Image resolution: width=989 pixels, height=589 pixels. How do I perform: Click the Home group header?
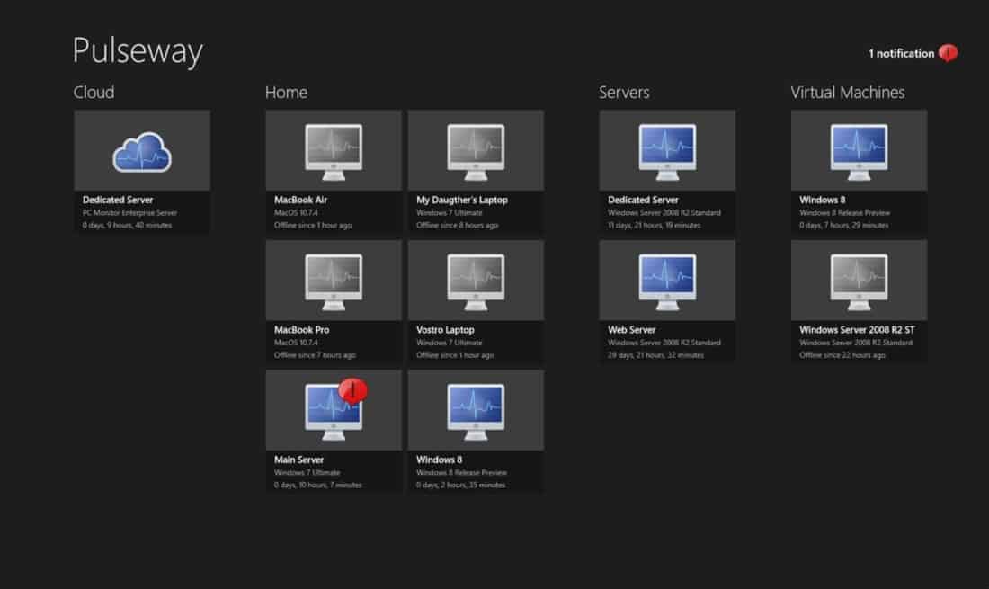tap(286, 92)
